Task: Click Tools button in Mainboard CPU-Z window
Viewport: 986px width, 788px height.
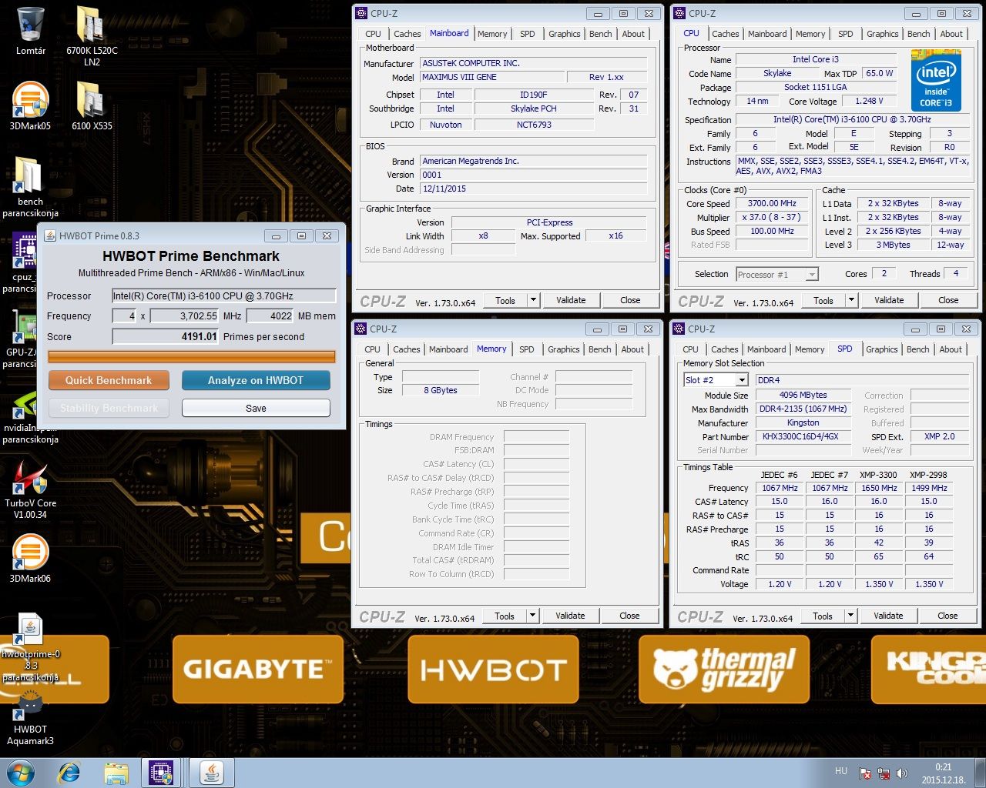Action: 505,300
